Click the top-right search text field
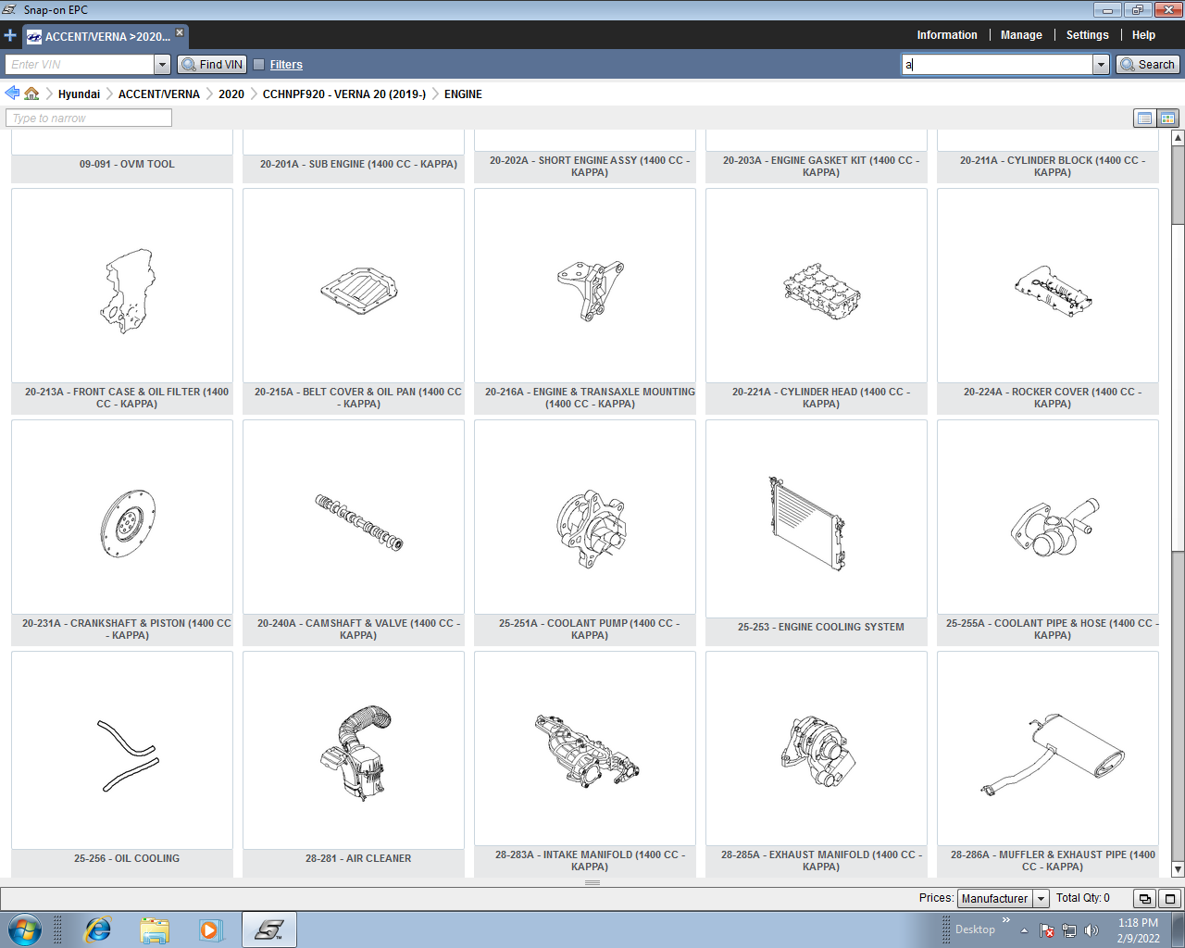The height and width of the screenshot is (948, 1185). (x=997, y=65)
